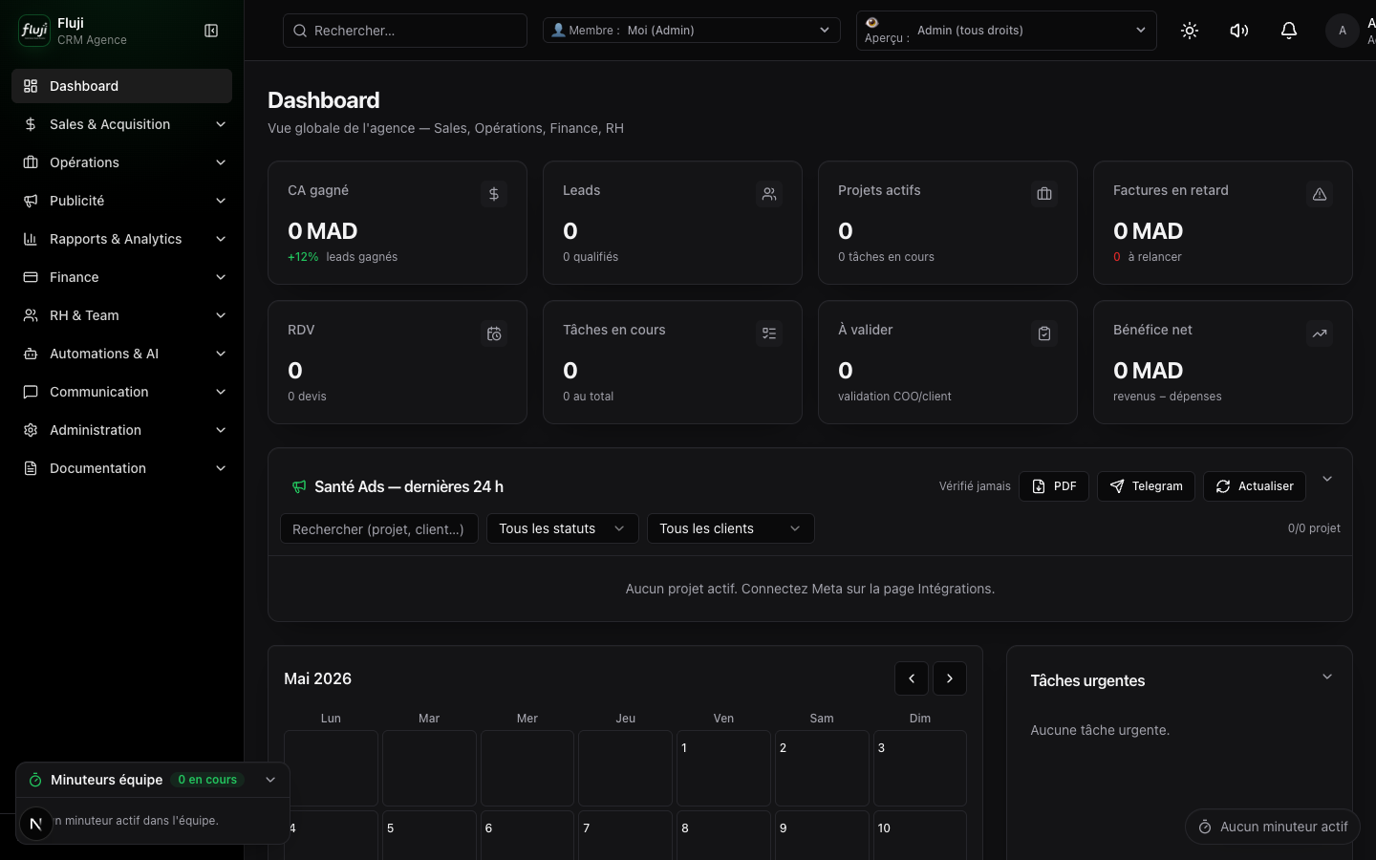Click project/client search field
Viewport: 1376px width, 860px height.
coord(379,528)
